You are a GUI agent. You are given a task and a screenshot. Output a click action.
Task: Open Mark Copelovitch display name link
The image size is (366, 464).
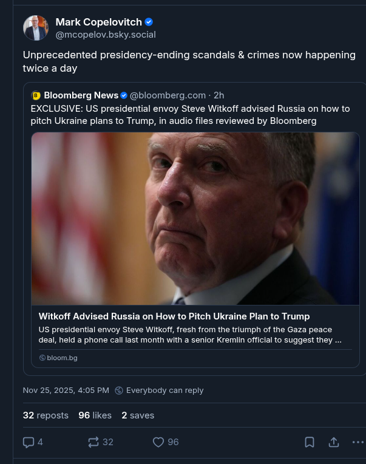[x=98, y=22]
